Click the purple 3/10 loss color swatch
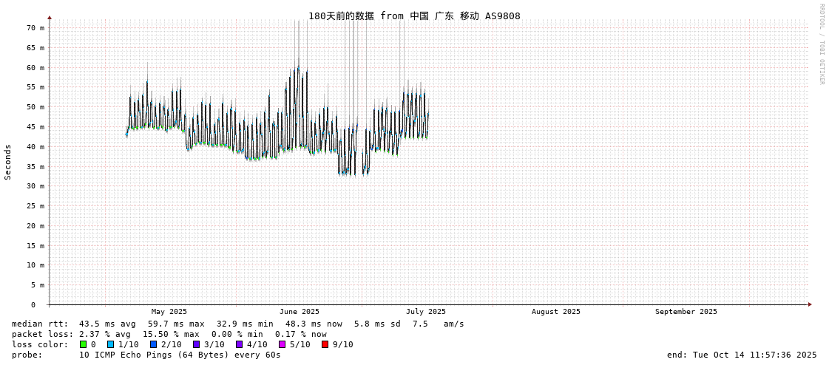Screen dimensions: 829x365 point(196,344)
